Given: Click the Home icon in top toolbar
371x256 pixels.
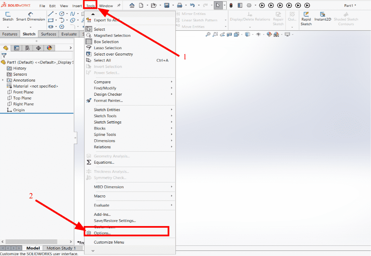Looking at the screenshot, I should [x=132, y=5].
